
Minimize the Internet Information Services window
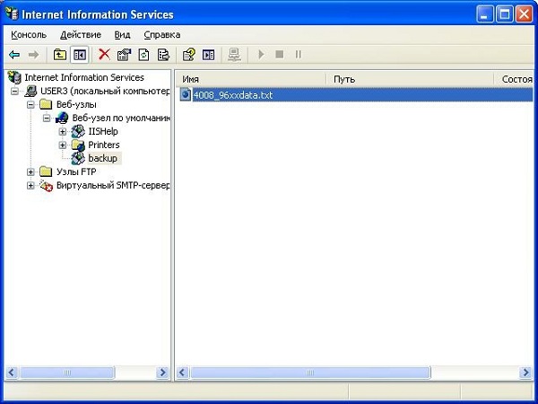(484, 14)
